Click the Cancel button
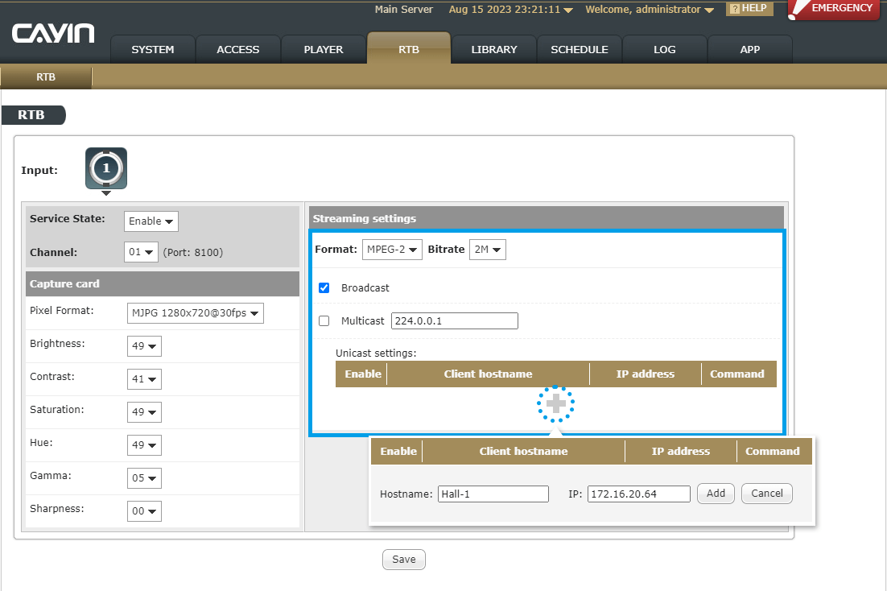This screenshot has height=591, width=887. [x=767, y=493]
